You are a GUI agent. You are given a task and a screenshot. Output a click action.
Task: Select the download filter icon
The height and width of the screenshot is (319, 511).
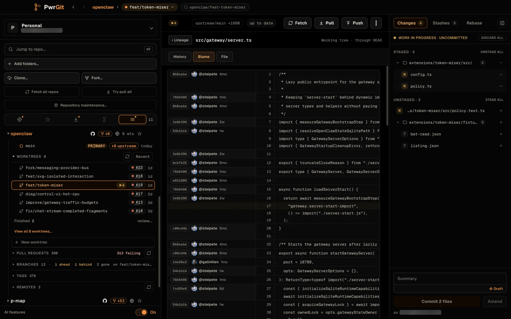76,119
